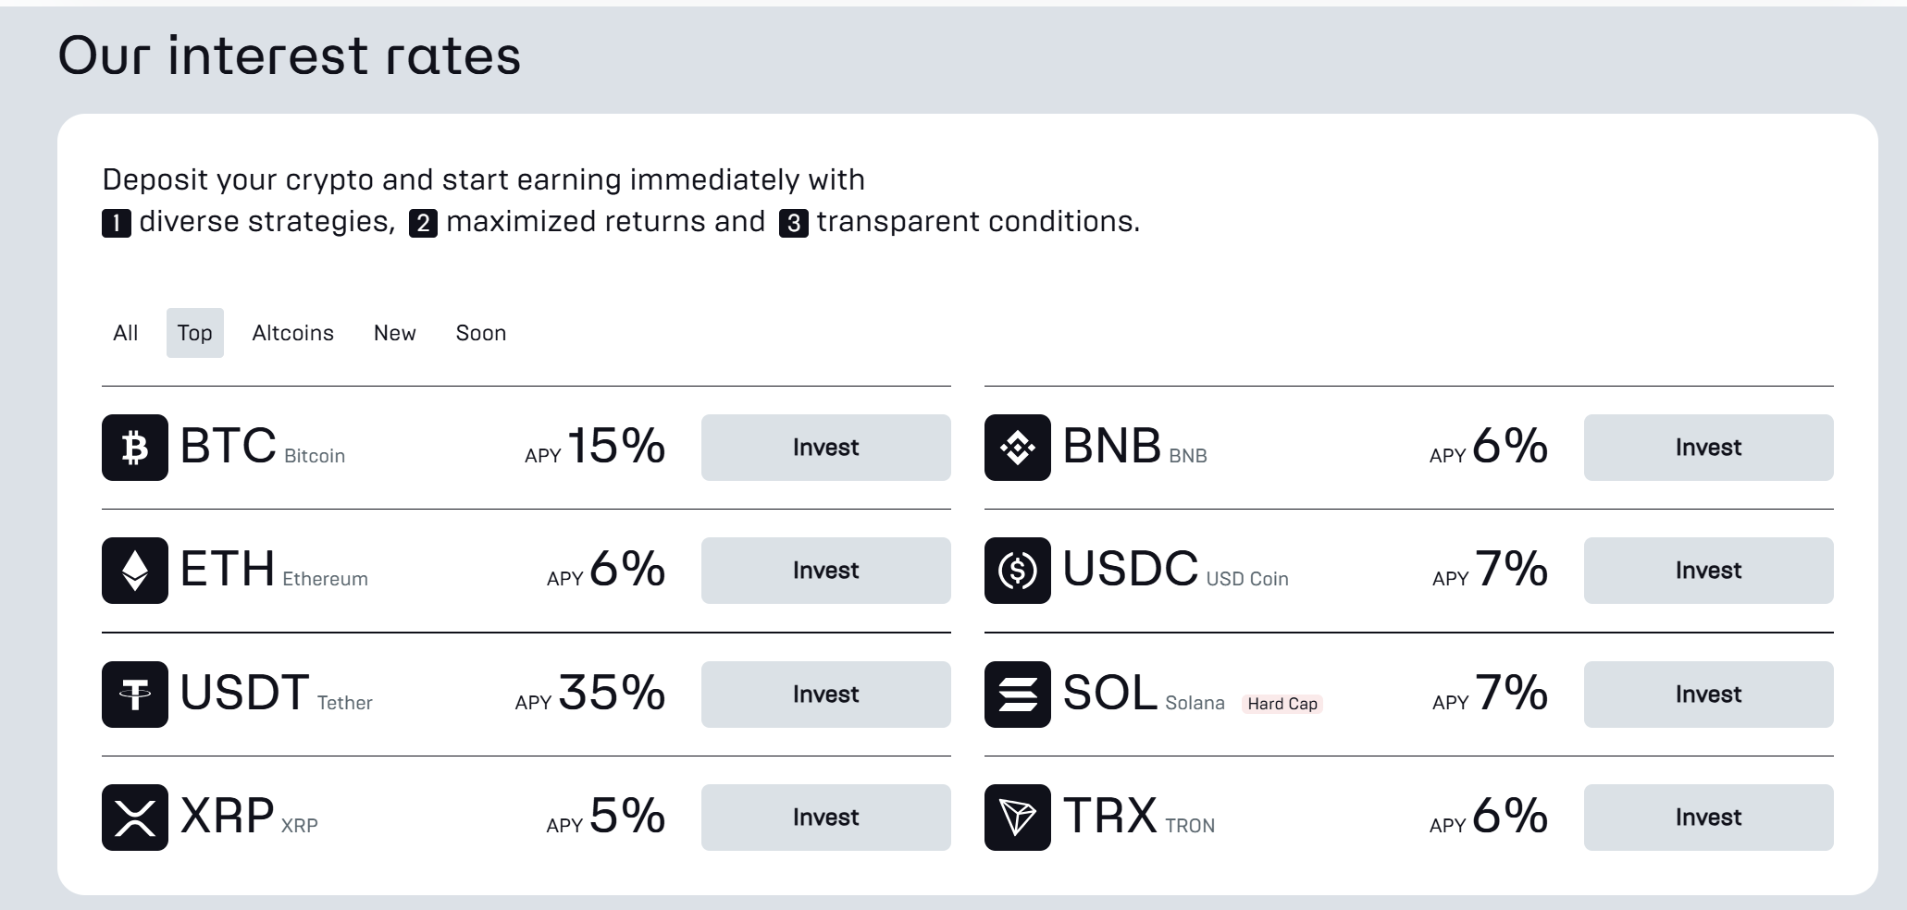Click the Hard Cap badge on Solana

[x=1282, y=704]
